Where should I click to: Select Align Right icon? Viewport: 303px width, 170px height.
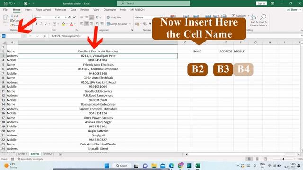click(x=91, y=24)
